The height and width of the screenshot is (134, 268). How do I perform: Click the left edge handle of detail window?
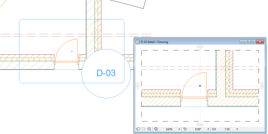pyautogui.click(x=138, y=85)
